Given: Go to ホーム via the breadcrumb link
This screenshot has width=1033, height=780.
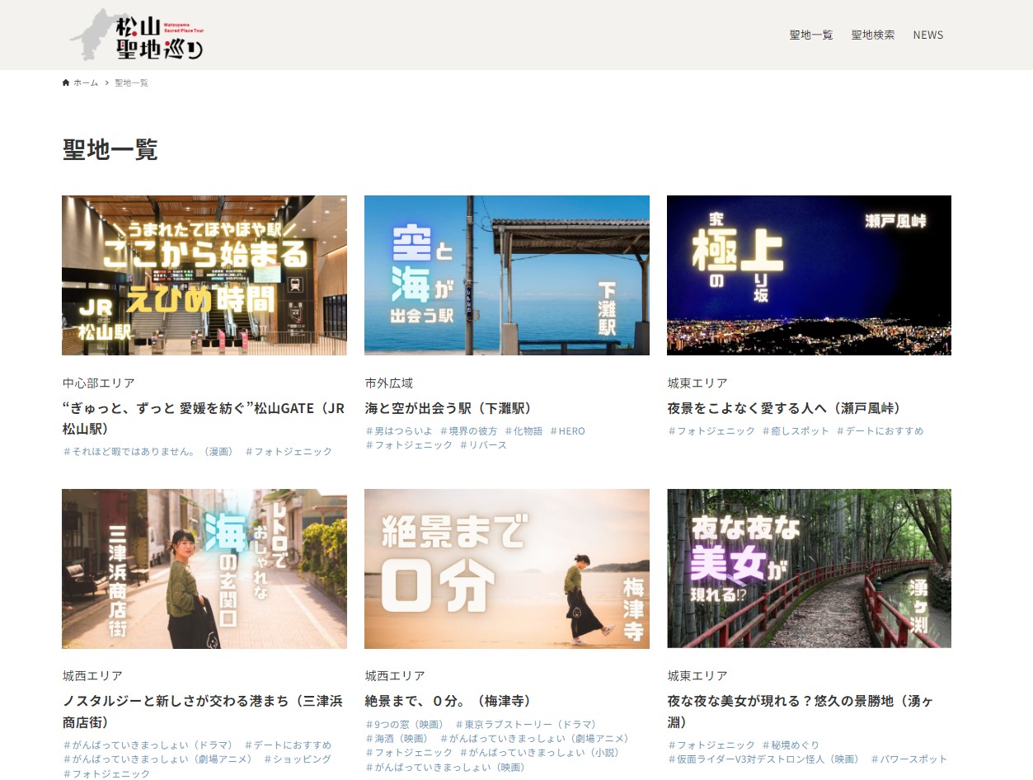Looking at the screenshot, I should coord(86,82).
